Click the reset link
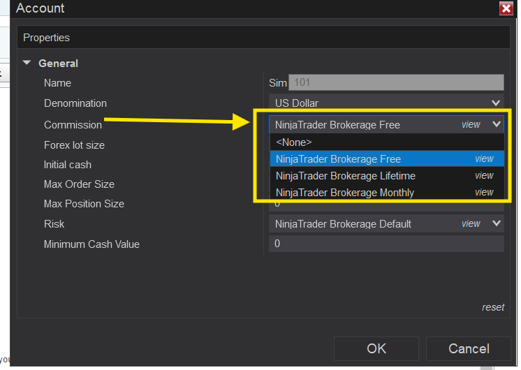This screenshot has width=521, height=370. click(493, 307)
